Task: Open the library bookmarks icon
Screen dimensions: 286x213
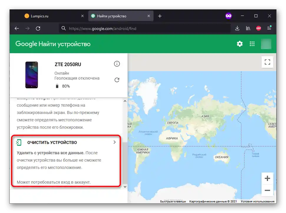Action: click(x=248, y=28)
